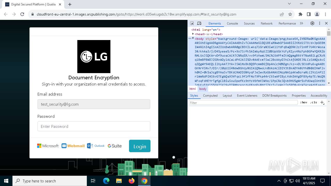Switch to the Elements tab
The height and width of the screenshot is (186, 331).
(215, 23)
